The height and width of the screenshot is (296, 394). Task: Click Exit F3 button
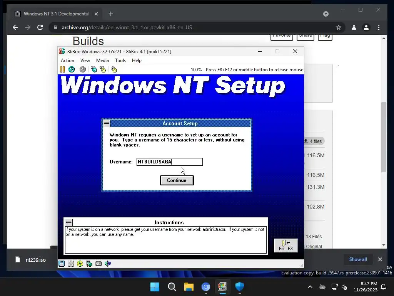tap(286, 246)
